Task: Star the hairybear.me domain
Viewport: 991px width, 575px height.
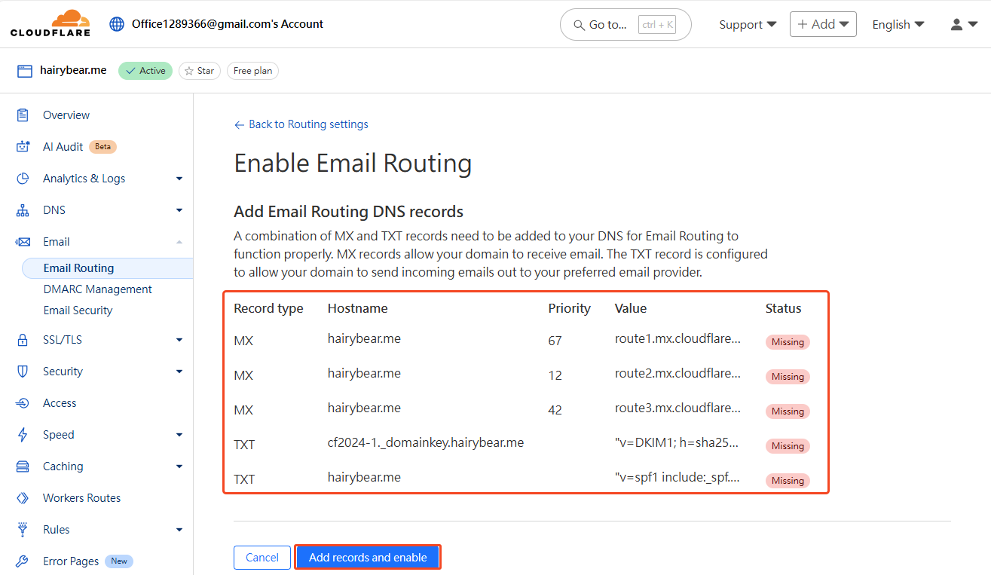Action: (199, 70)
